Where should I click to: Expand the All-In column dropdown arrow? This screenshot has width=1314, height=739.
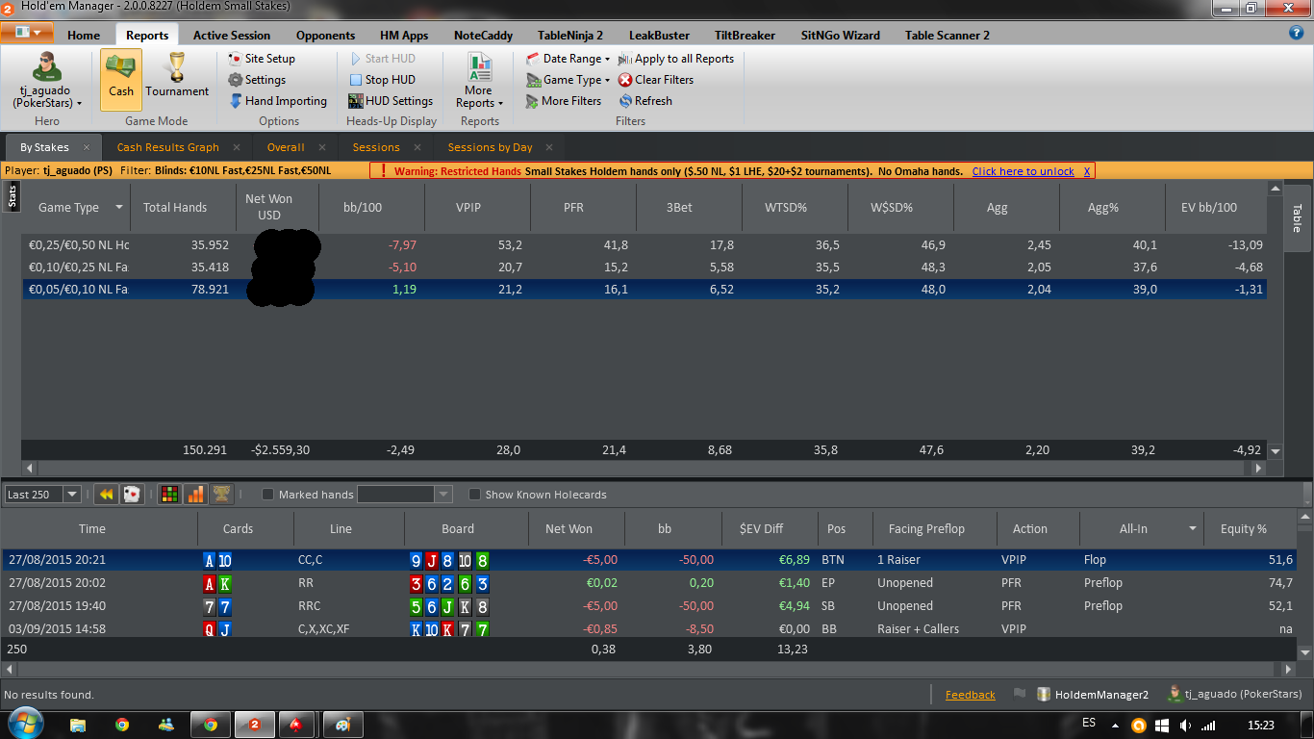[1193, 528]
